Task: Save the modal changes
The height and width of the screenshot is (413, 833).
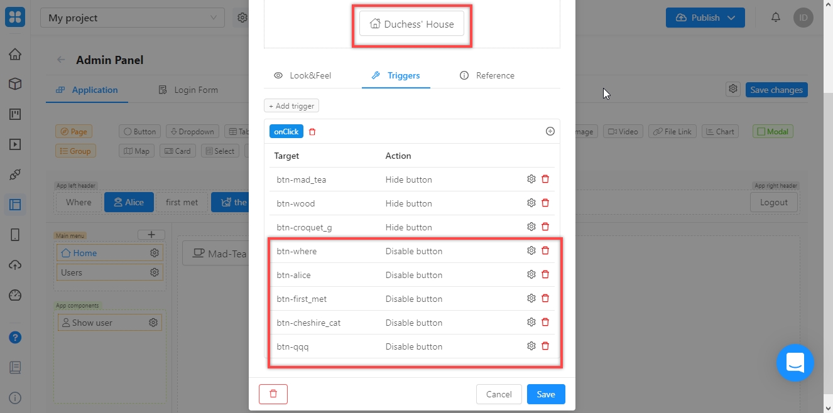Action: coord(545,394)
